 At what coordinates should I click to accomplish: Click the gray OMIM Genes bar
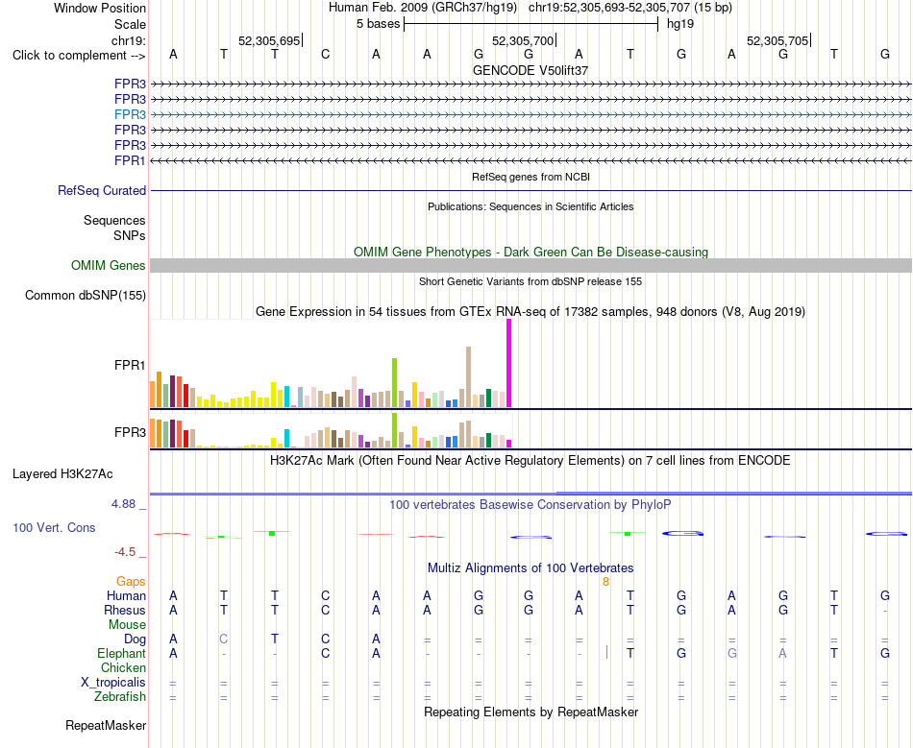531,266
